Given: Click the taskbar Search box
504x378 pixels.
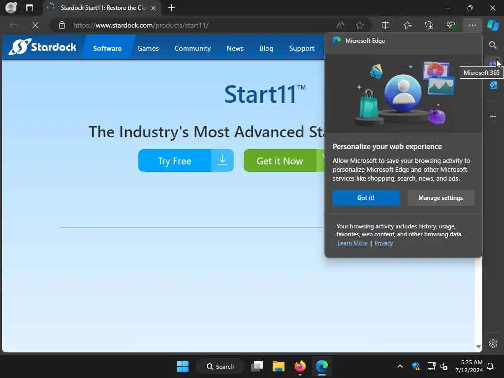Looking at the screenshot, I should [220, 366].
